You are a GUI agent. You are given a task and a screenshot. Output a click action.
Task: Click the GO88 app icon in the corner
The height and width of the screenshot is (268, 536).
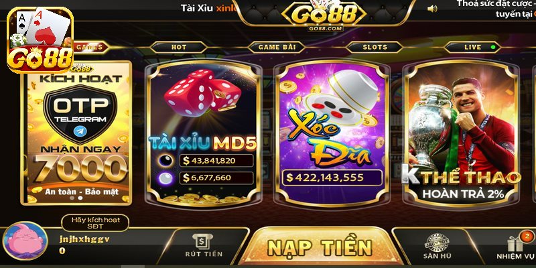[40, 40]
